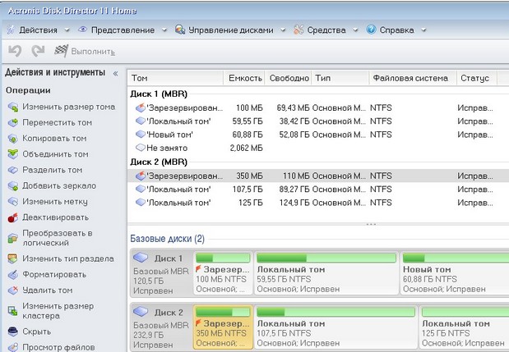Click usage bar of Диск 1 Локальный том 59,55 ГБ
The height and width of the screenshot is (352, 509).
[326, 258]
